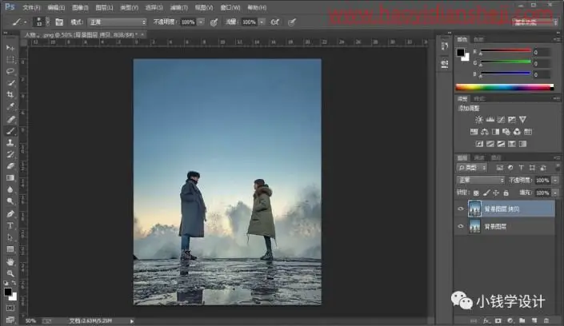Click the 背景图层 拷贝 layer thumbnail
564x326 pixels.
pyautogui.click(x=474, y=209)
